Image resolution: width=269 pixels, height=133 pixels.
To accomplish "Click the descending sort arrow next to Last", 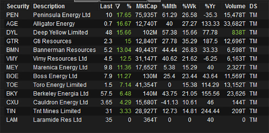I will [x=117, y=7].
